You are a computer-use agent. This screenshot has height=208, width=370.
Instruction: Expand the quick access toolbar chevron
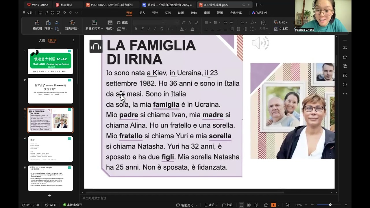pos(77,13)
